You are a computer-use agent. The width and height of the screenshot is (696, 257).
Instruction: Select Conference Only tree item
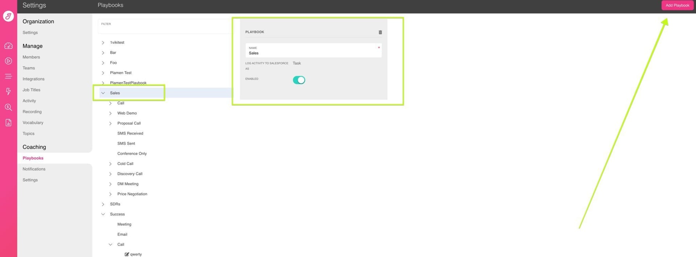(x=132, y=154)
